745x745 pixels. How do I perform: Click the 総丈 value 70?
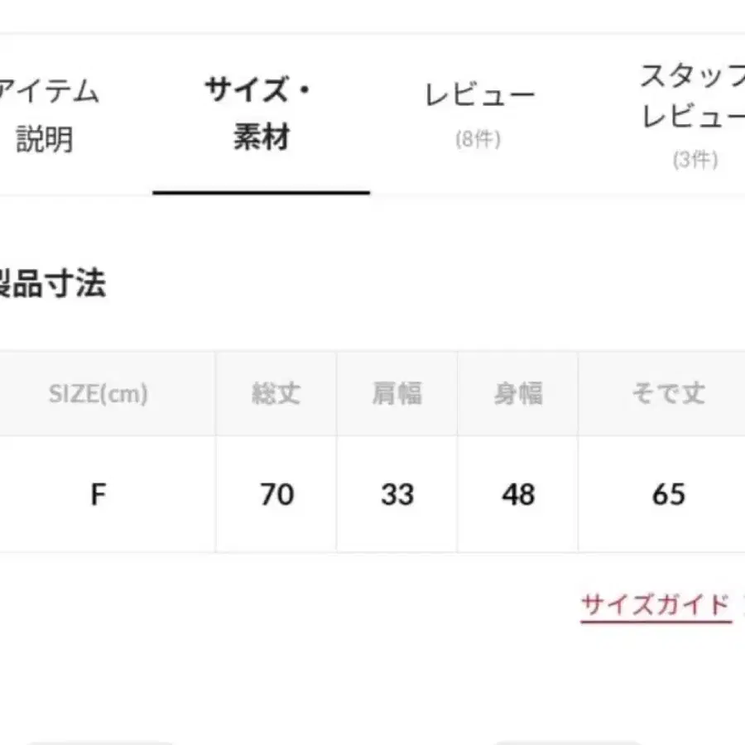pyautogui.click(x=276, y=494)
